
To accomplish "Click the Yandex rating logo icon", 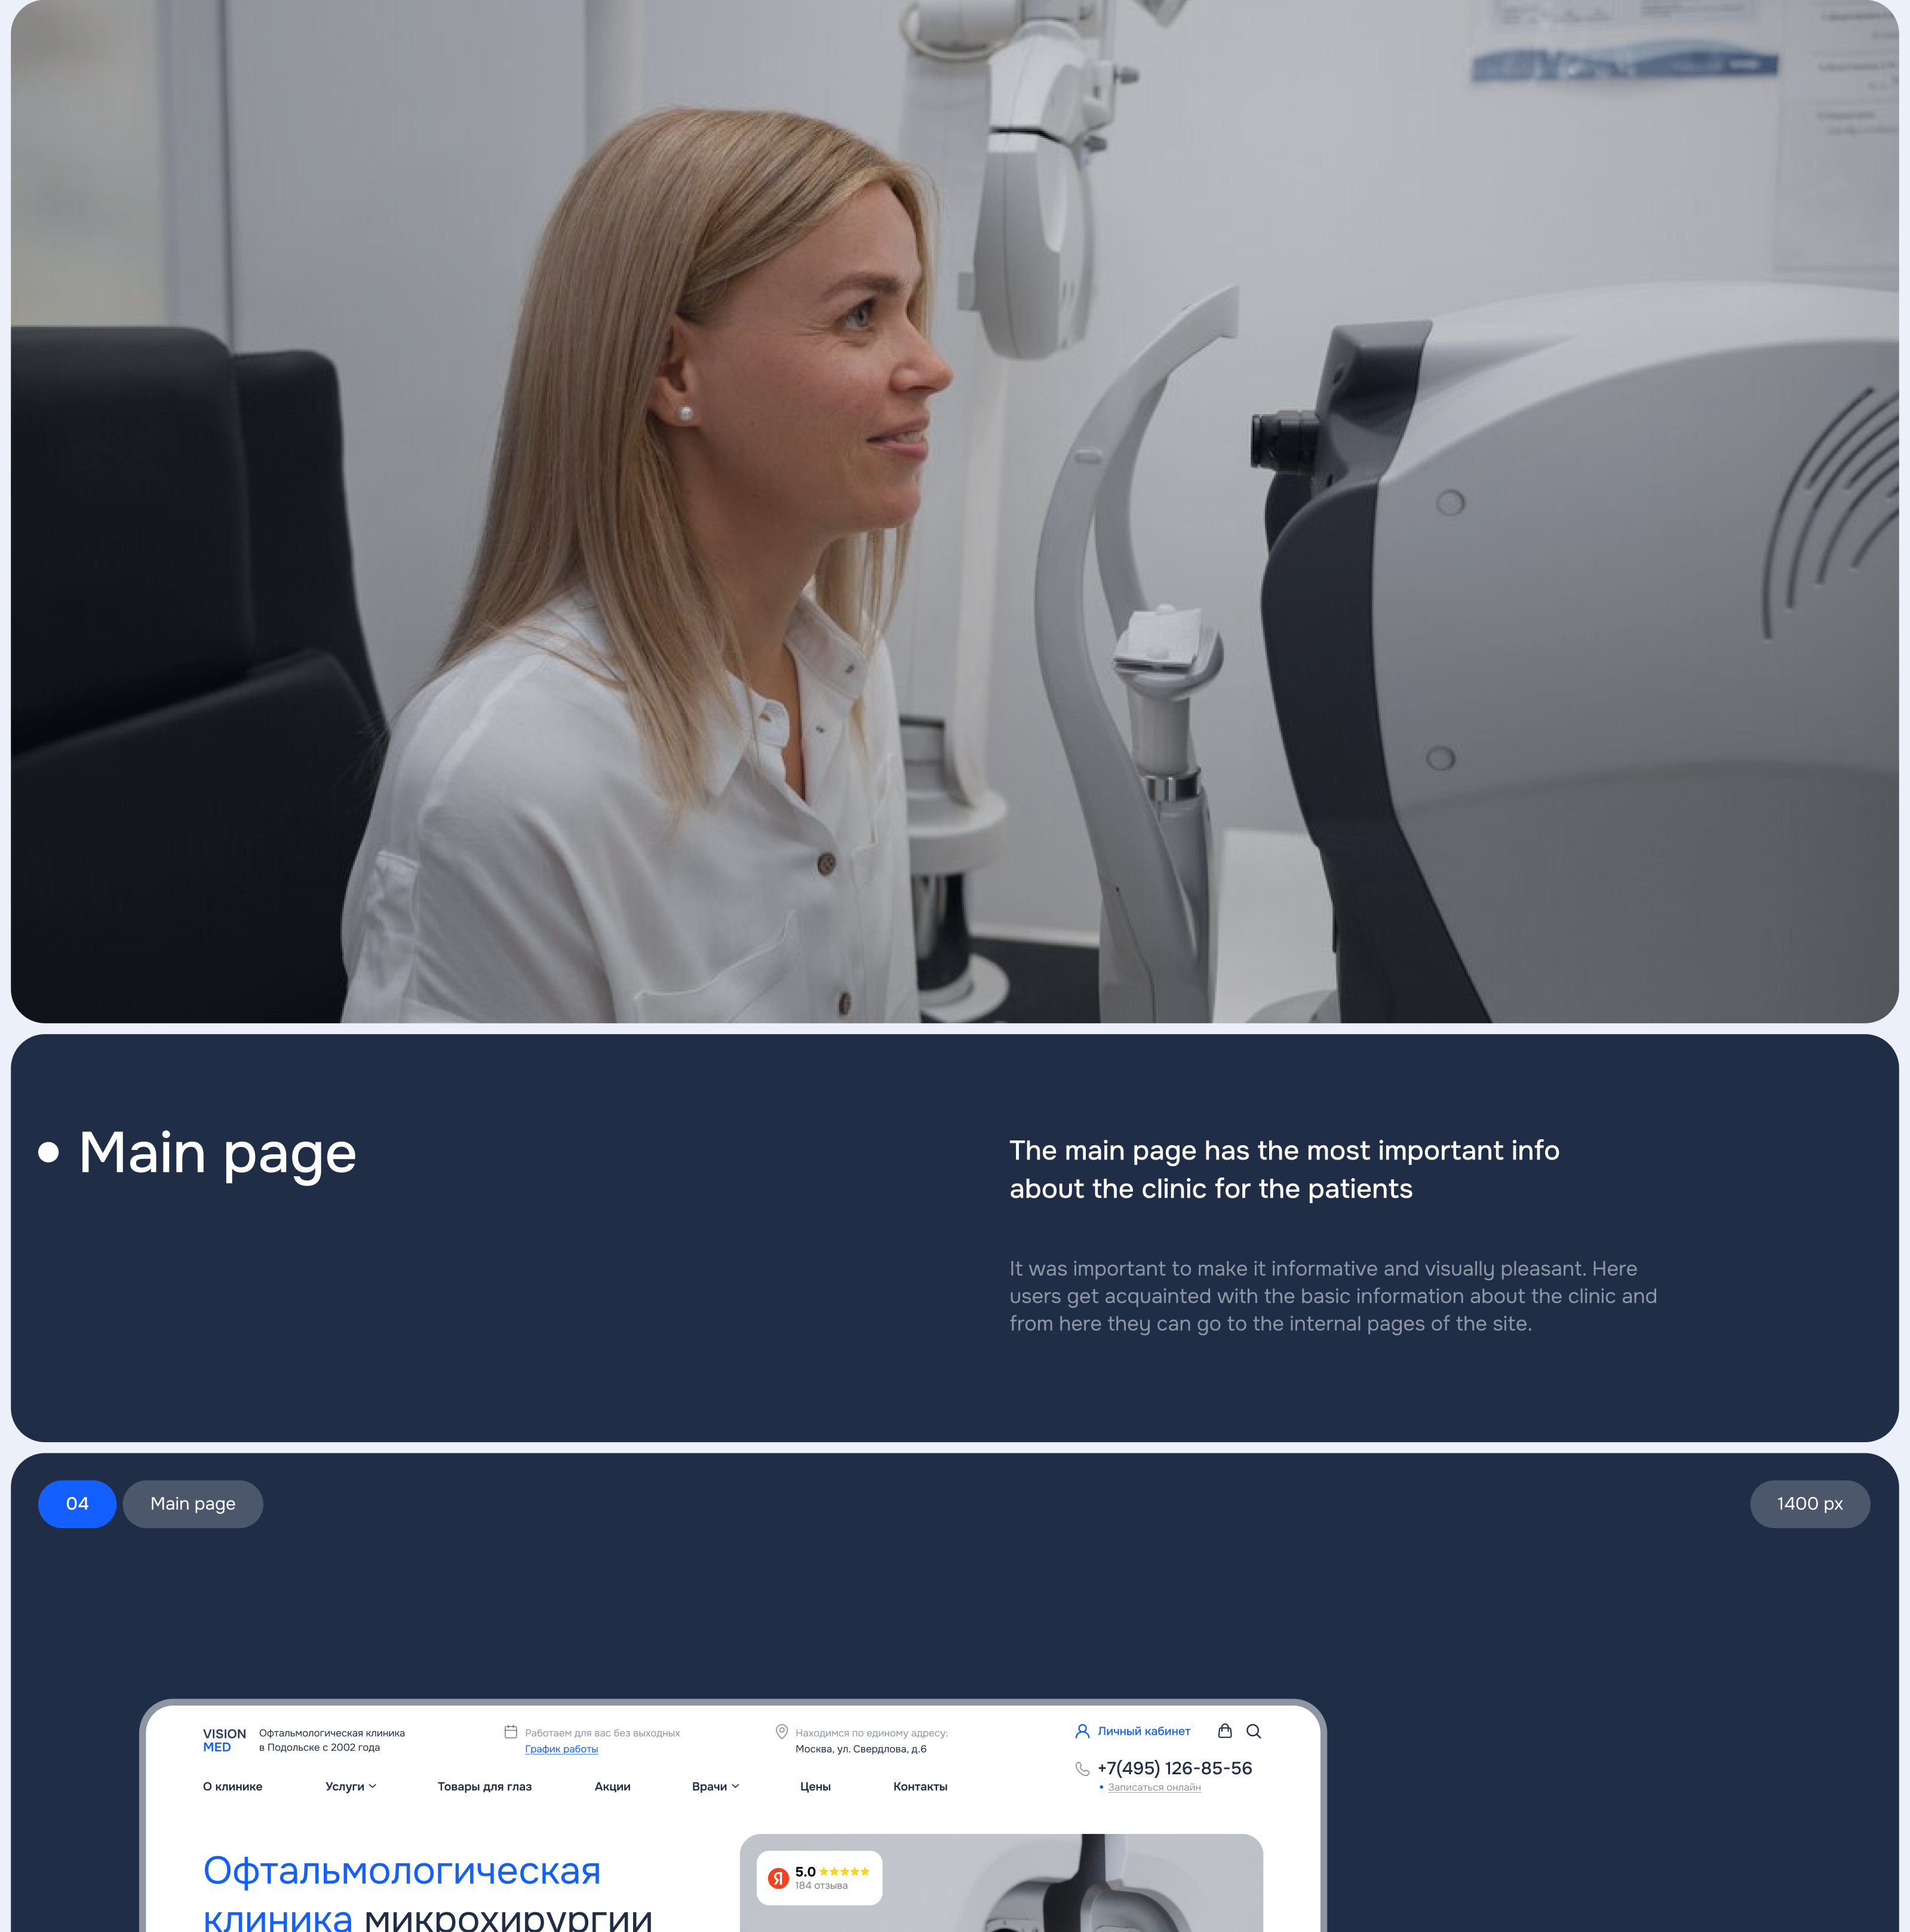I will pos(778,1878).
